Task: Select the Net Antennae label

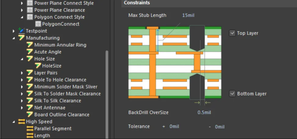Action: [x=50, y=107]
